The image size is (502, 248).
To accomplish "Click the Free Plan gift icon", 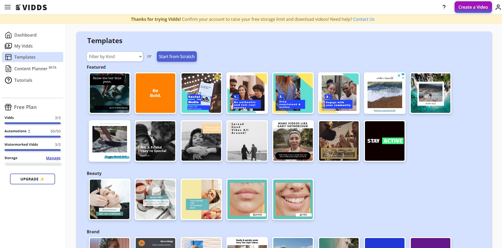I will tap(8, 107).
